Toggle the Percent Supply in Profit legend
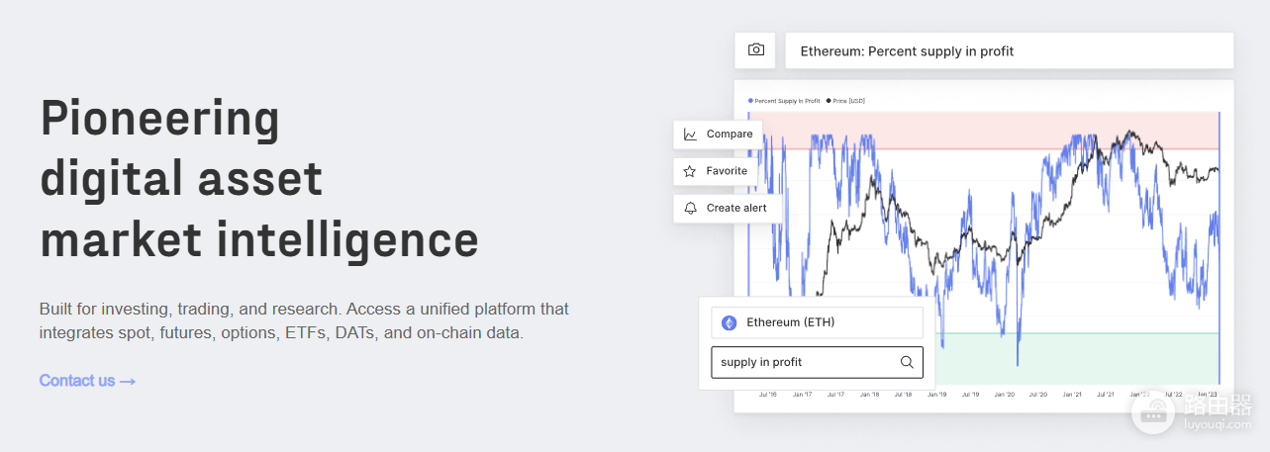The image size is (1270, 452). (784, 101)
